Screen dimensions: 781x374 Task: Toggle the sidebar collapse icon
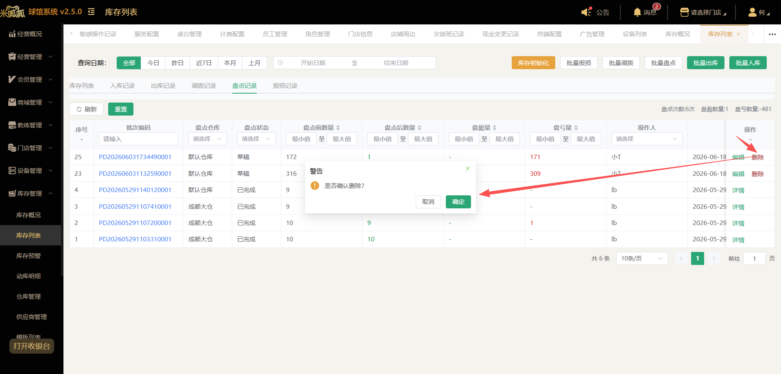[91, 12]
